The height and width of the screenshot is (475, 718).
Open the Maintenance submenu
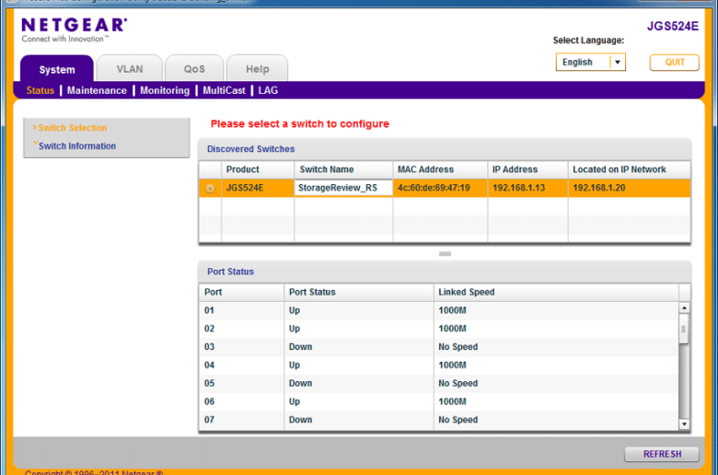97,90
